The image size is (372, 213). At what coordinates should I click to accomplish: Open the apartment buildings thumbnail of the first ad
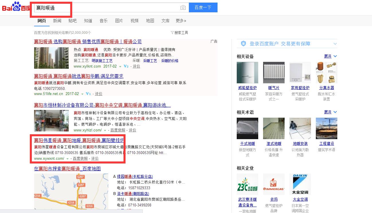(51, 58)
